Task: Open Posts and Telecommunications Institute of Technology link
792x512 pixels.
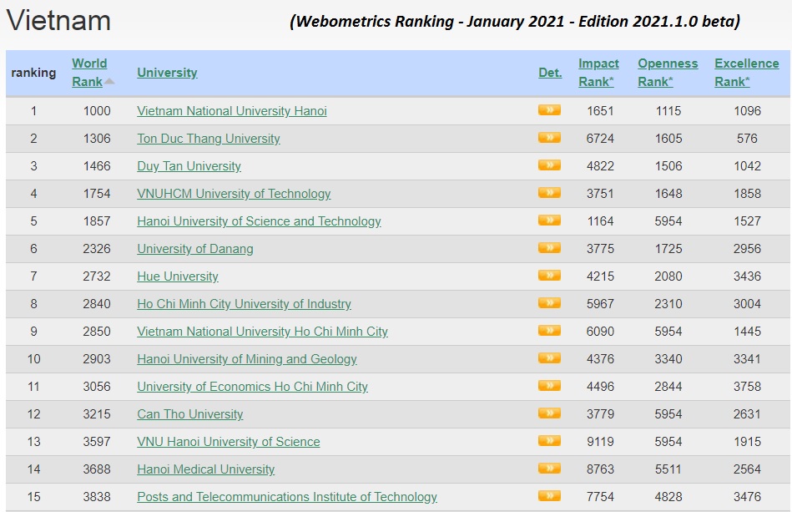Action: click(287, 497)
